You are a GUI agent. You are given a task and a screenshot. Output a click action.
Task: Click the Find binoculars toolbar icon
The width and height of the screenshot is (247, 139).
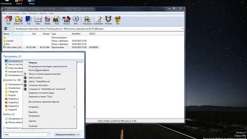pos(57,20)
